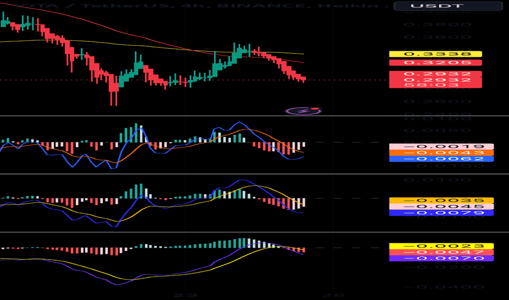Select the purple -0.0070 MACD label
Viewport: 509px width, 300px height.
tap(441, 259)
